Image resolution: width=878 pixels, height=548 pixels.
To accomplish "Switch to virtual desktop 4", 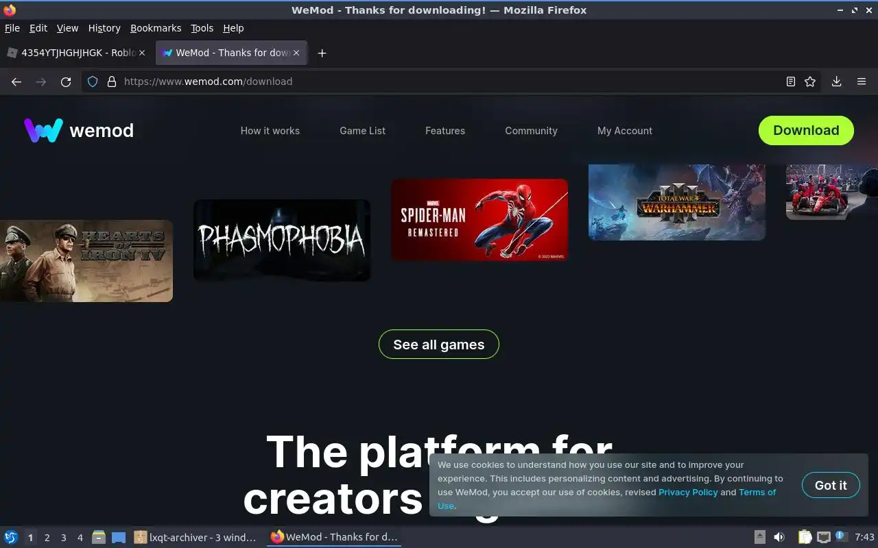I will pos(80,538).
